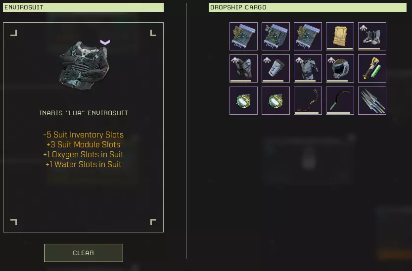Viewport: 412px width, 271px height.
Task: Select the middle circuit board module
Action: (275, 36)
